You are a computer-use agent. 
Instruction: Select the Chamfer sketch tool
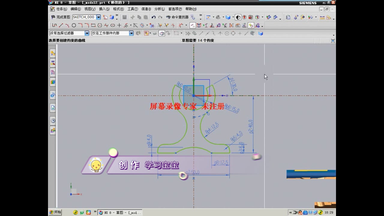(87, 25)
